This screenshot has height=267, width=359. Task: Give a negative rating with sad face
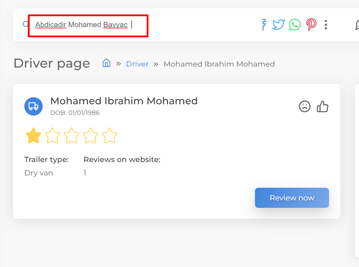coord(305,106)
